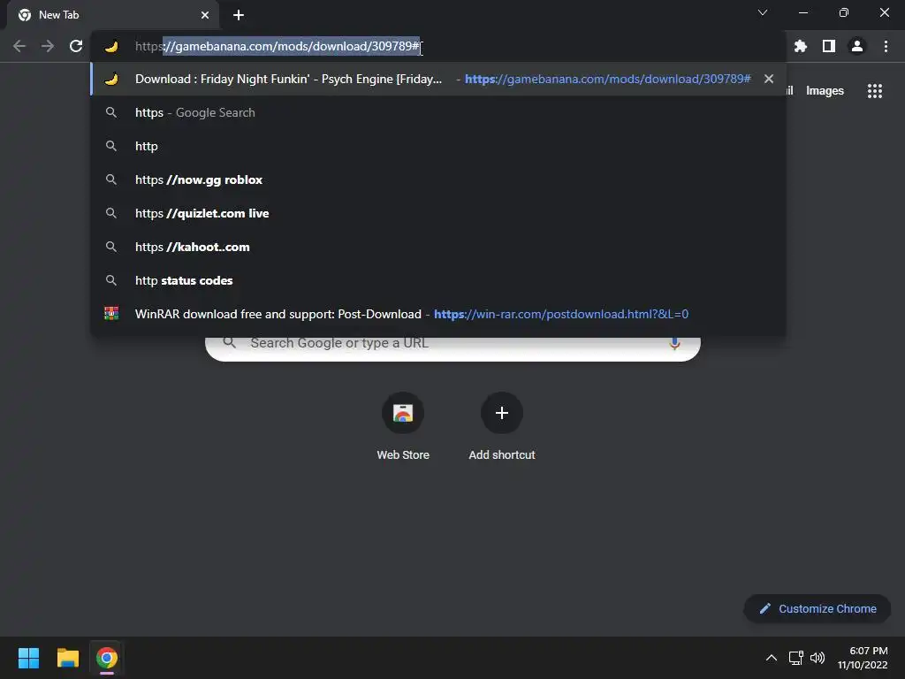Open the Chrome three-dot menu

pyautogui.click(x=886, y=46)
